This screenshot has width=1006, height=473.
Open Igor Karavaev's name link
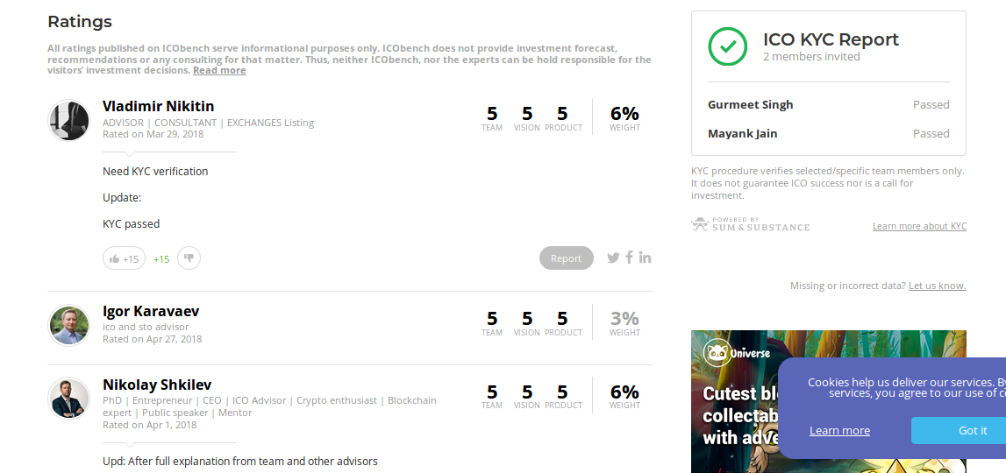click(151, 312)
